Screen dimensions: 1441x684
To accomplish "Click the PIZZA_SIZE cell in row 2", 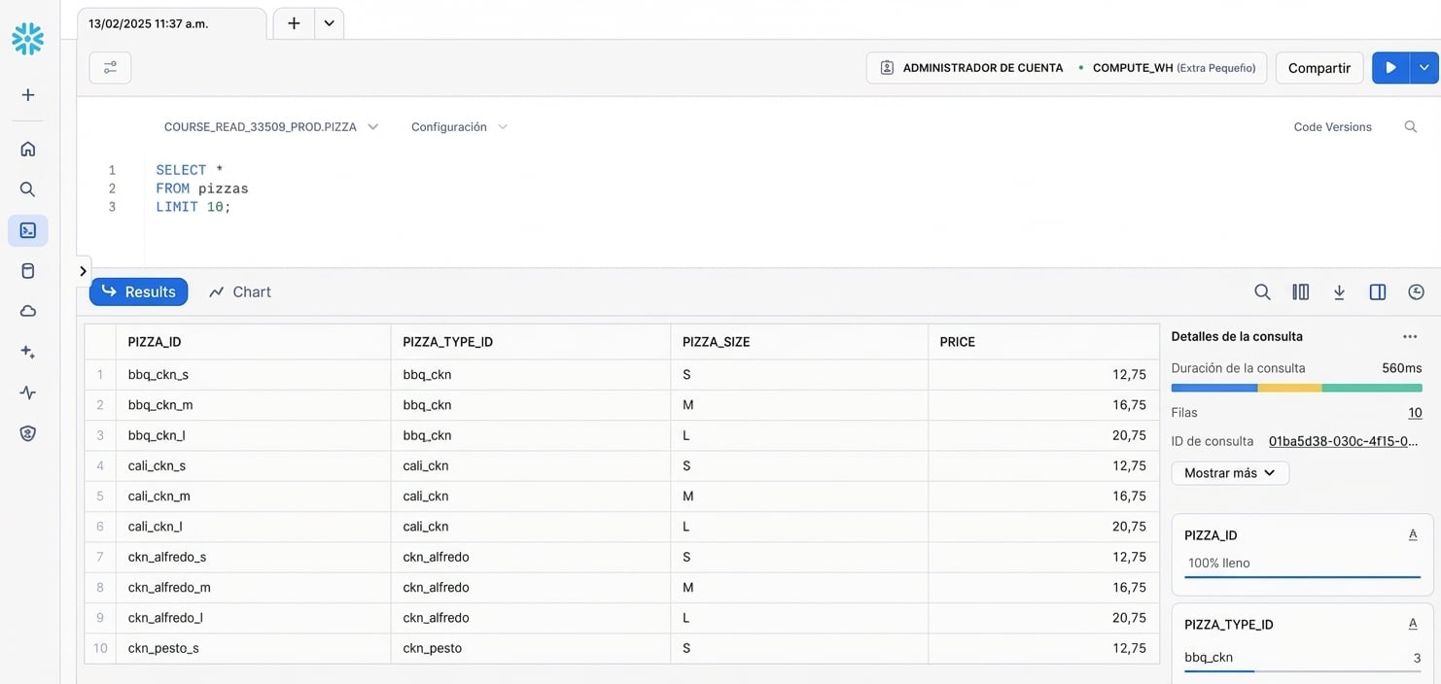I will pyautogui.click(x=799, y=405).
